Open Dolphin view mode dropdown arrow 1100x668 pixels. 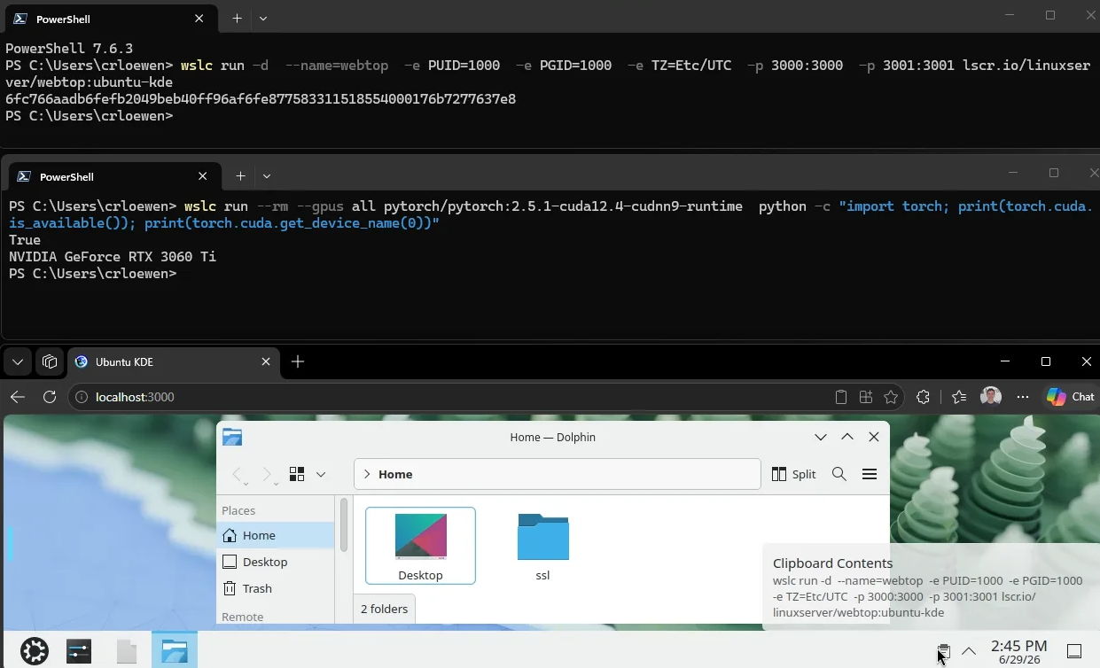point(320,474)
